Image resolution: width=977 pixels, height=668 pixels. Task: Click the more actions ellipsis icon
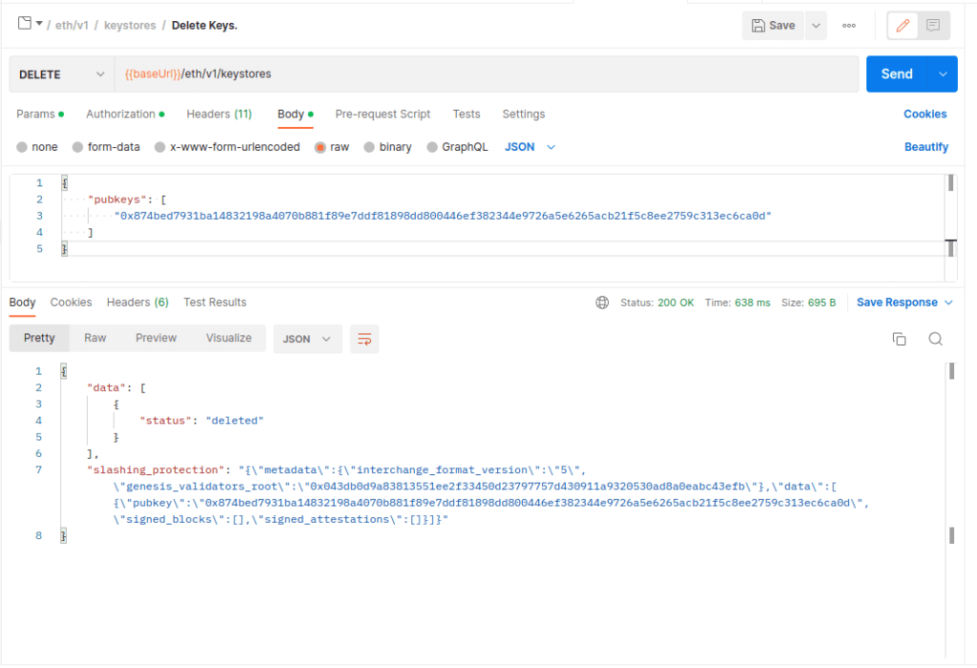click(x=848, y=25)
